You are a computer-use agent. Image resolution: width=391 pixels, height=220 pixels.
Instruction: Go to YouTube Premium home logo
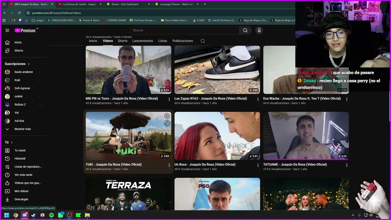pyautogui.click(x=26, y=30)
